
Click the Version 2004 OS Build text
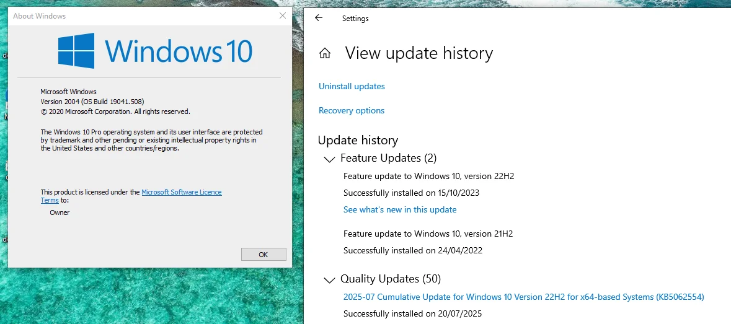(x=92, y=102)
